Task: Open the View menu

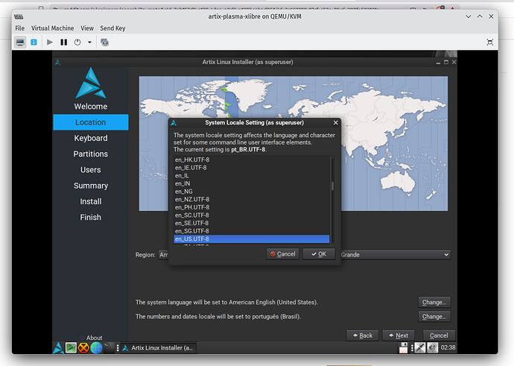Action: pyautogui.click(x=87, y=28)
